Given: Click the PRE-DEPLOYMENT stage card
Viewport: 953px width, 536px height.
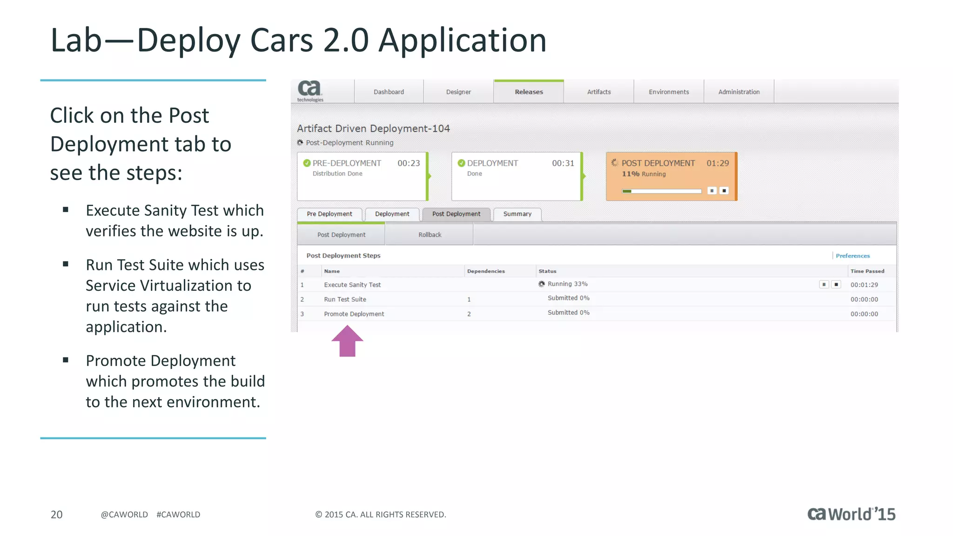Looking at the screenshot, I should pyautogui.click(x=362, y=176).
